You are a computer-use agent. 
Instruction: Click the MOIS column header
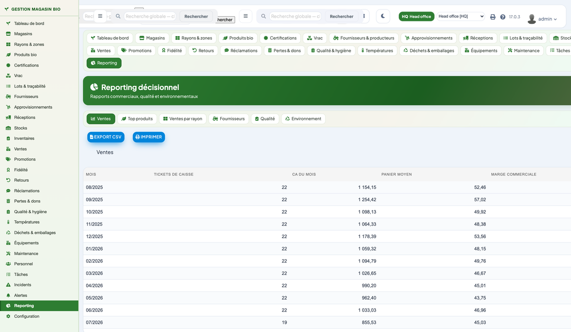tap(91, 175)
